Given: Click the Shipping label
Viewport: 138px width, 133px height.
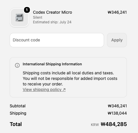Looking at the screenshot, I should tap(18, 113).
